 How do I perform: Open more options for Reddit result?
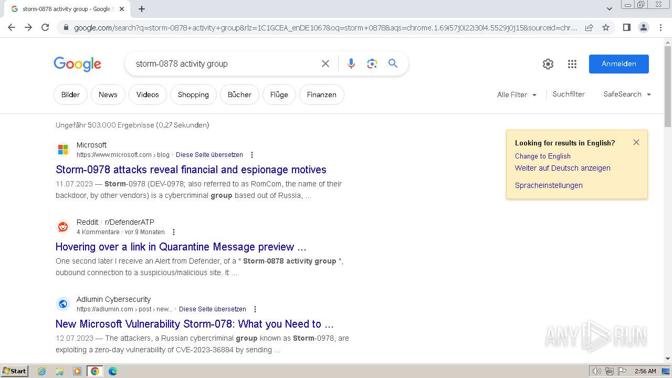point(174,232)
